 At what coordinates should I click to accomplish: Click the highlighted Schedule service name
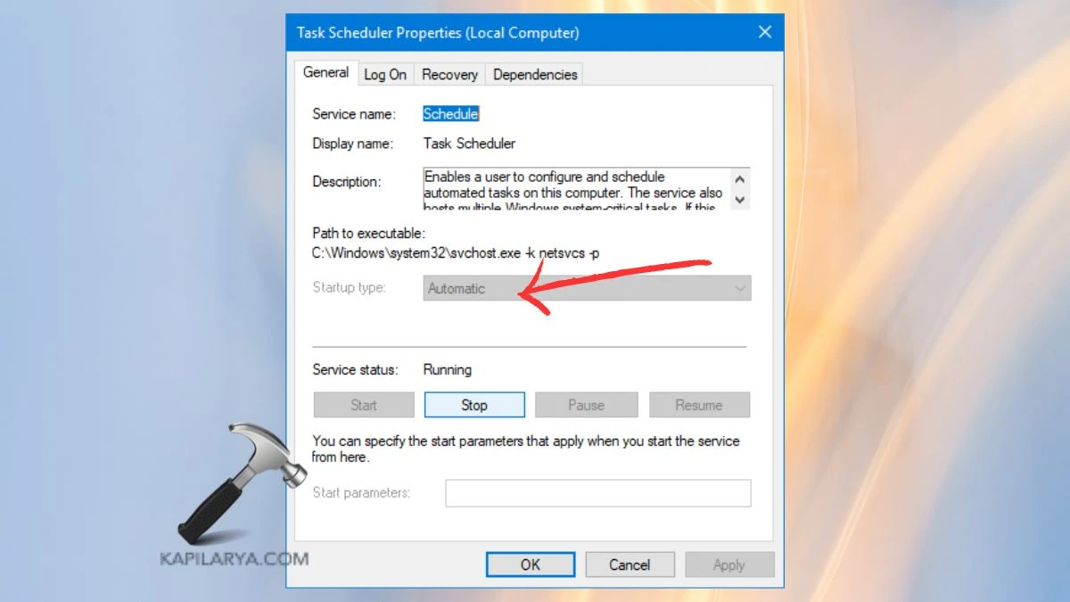pyautogui.click(x=450, y=114)
